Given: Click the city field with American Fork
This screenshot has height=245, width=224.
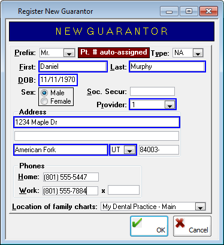Looking at the screenshot, I should (x=60, y=150).
